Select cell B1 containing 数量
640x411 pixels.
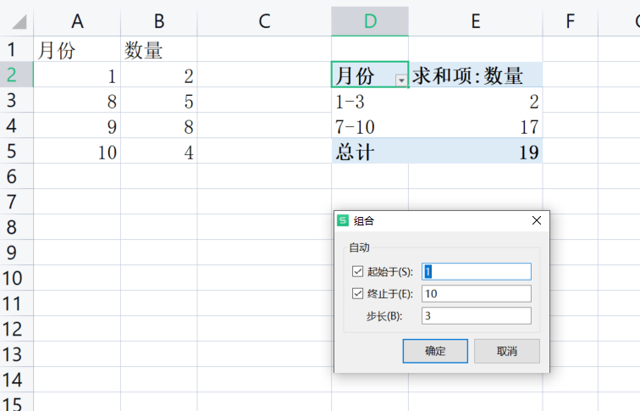(x=159, y=49)
